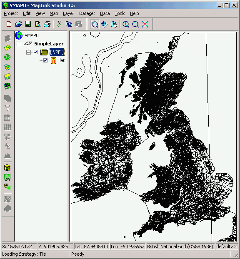Select the SimpleLayer tree item
Viewport: 240px width, 259px height.
point(49,44)
